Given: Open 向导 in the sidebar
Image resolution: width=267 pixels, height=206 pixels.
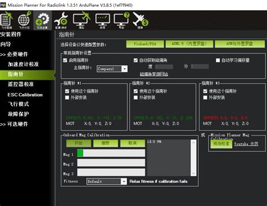Looking at the screenshot, I should click(x=6, y=44).
